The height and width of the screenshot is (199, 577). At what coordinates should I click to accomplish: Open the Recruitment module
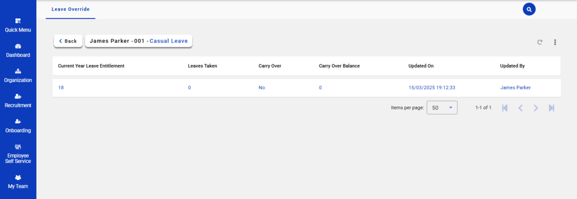[18, 101]
